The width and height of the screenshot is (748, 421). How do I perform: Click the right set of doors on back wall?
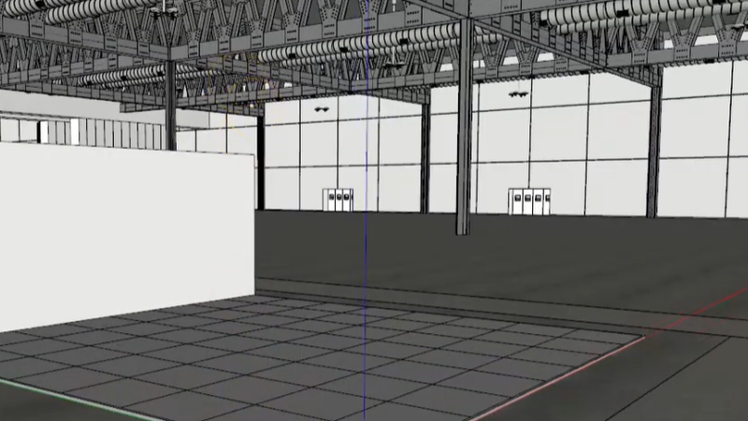point(528,201)
